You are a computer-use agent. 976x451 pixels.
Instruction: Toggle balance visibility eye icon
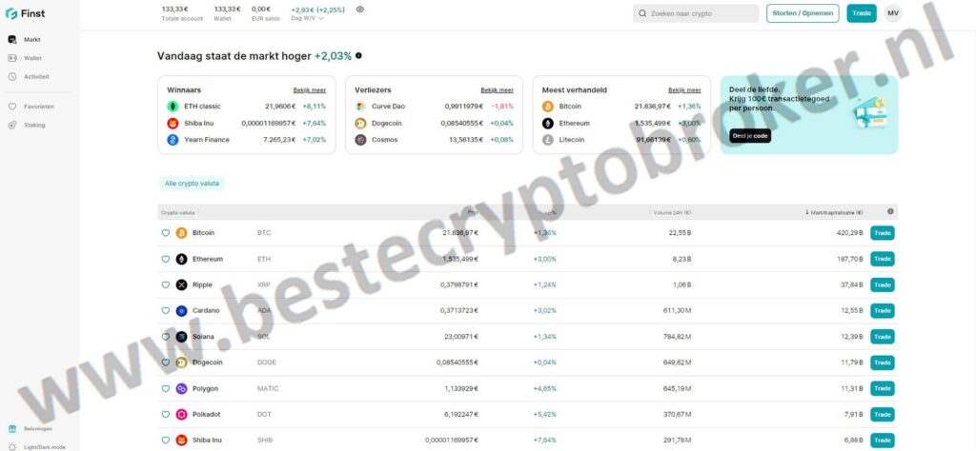359,10
